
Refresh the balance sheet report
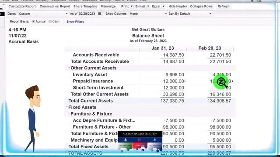[x=224, y=7]
